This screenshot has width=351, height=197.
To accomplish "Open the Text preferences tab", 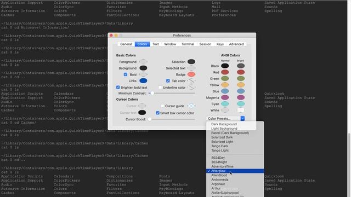I will (156, 44).
